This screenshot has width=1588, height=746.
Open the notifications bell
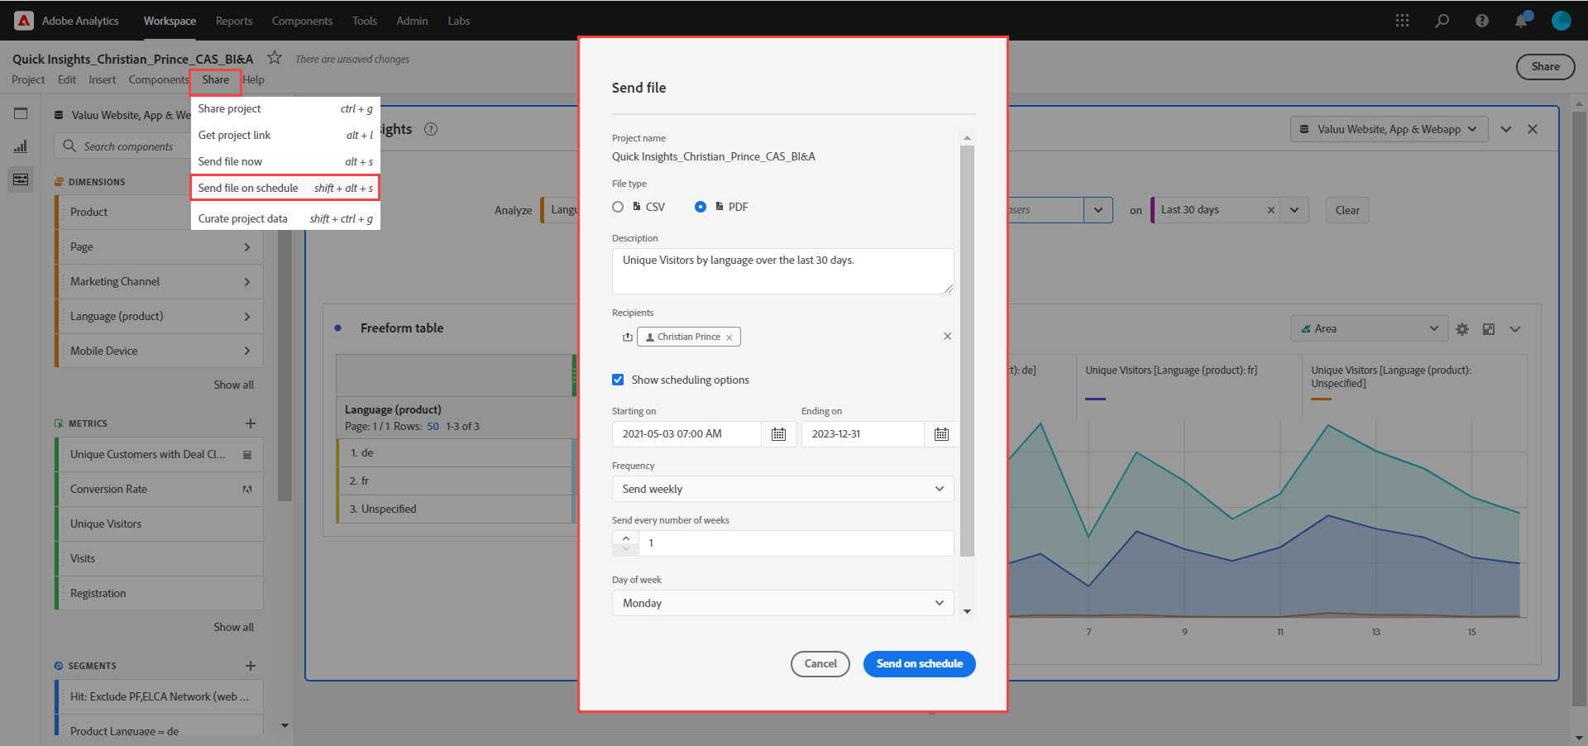1522,21
